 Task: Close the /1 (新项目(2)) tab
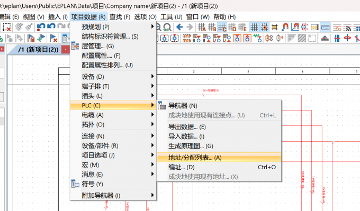pos(66,50)
